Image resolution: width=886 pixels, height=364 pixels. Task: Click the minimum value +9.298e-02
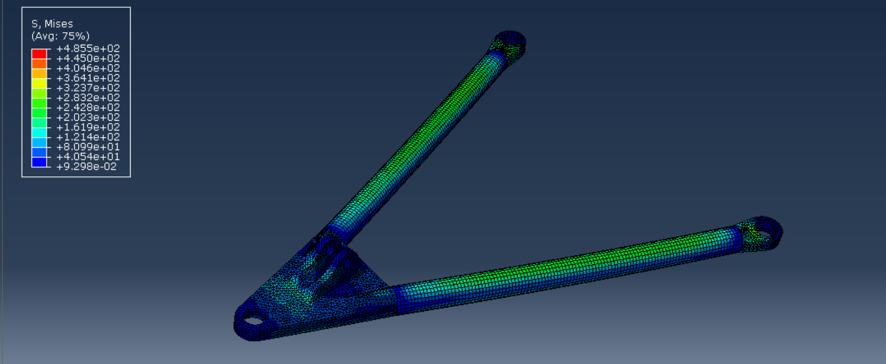tap(88, 167)
